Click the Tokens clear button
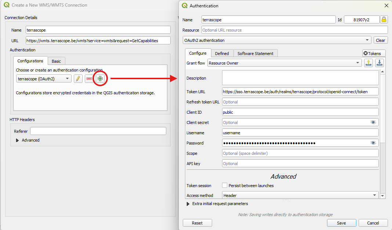 374,54
